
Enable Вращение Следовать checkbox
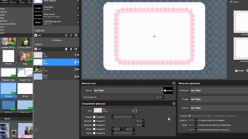94,125
